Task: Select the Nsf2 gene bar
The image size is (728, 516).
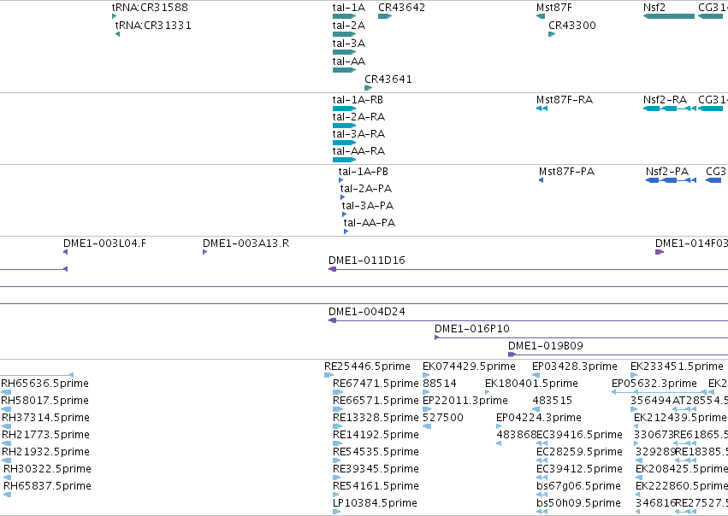Action: coord(669,16)
